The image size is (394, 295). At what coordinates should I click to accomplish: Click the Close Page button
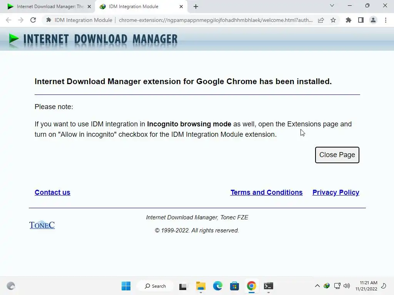[x=337, y=155]
